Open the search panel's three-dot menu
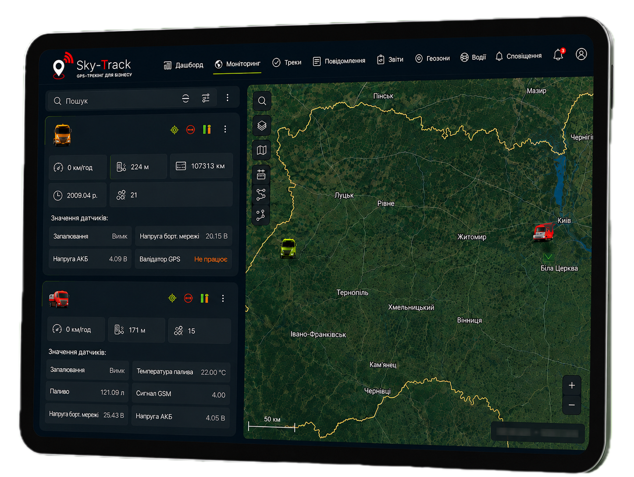The width and height of the screenshot is (634, 477). pyautogui.click(x=227, y=97)
